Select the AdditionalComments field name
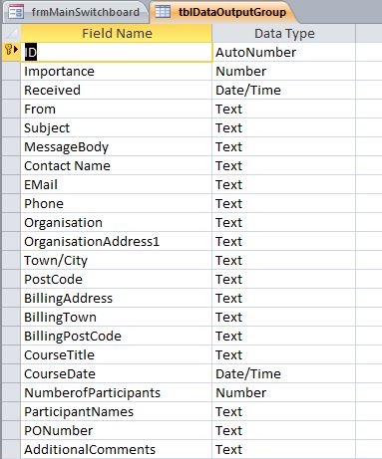The image size is (382, 459). pyautogui.click(x=117, y=449)
